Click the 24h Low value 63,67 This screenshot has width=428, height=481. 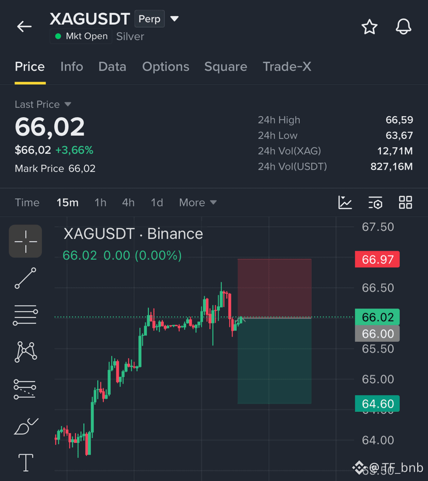(399, 135)
